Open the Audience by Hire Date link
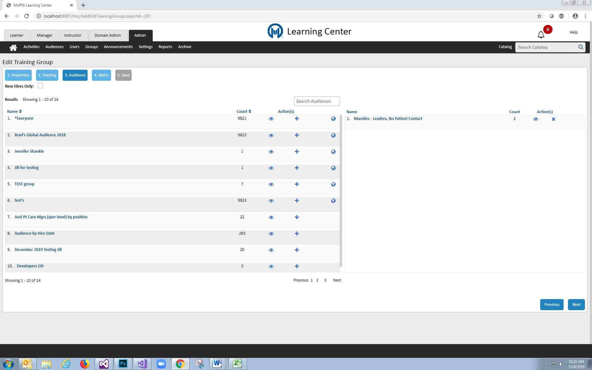Viewport: 592px width, 370px height. coord(35,233)
